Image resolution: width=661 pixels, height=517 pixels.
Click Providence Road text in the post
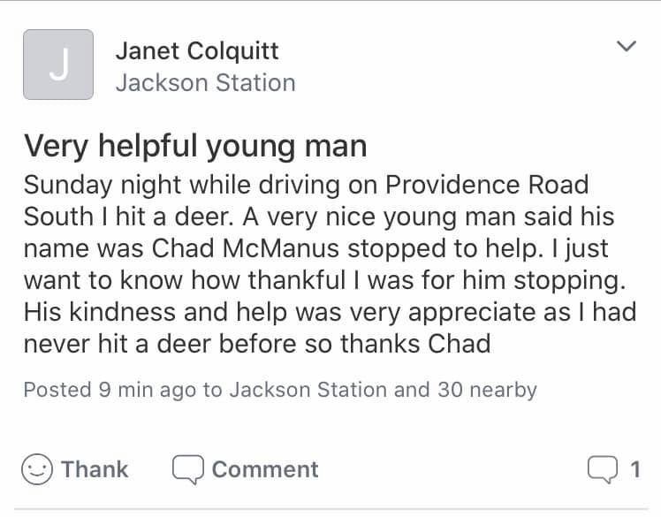point(487,185)
